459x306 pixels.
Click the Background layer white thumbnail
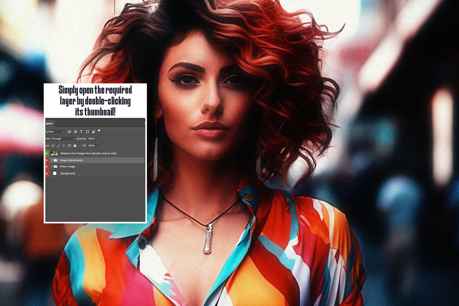[55, 173]
